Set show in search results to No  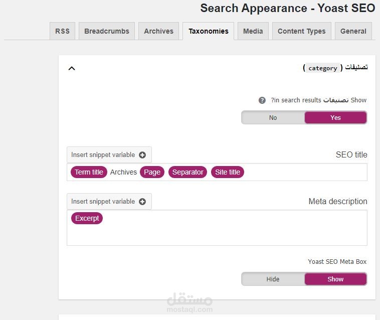coord(273,118)
